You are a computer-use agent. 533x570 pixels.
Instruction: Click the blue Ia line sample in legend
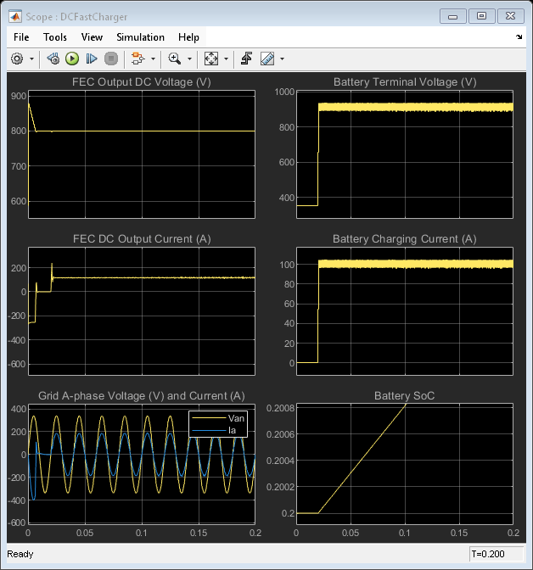[209, 430]
